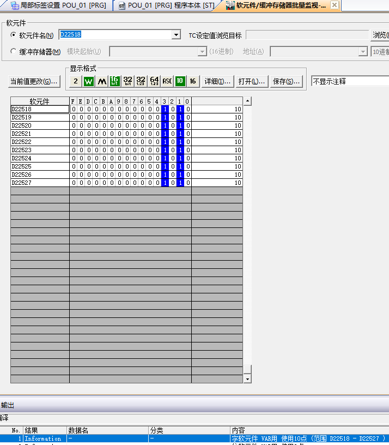
Task: Open the 不显示注释 comment dropdown
Action: click(x=350, y=81)
